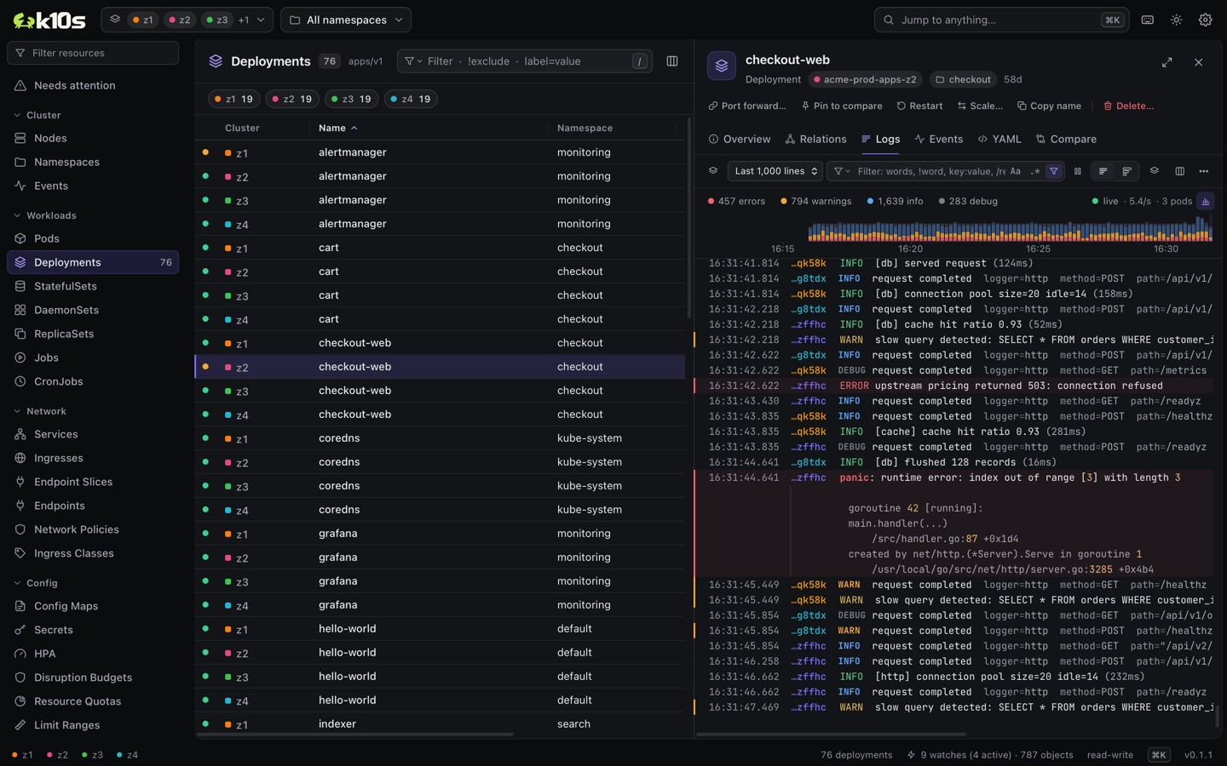Click the Delete... action
This screenshot has width=1227, height=766.
click(1128, 106)
